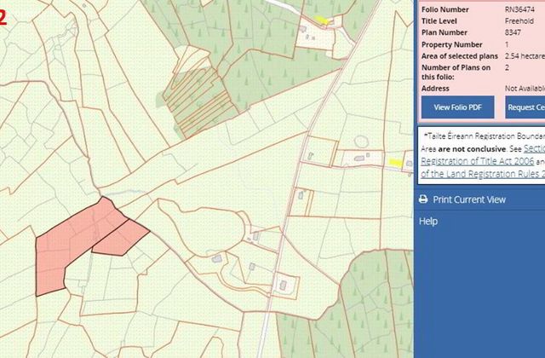Image resolution: width=545 pixels, height=358 pixels.
Task: Open Registration of Title Act 2006 link
Action: coord(477,161)
